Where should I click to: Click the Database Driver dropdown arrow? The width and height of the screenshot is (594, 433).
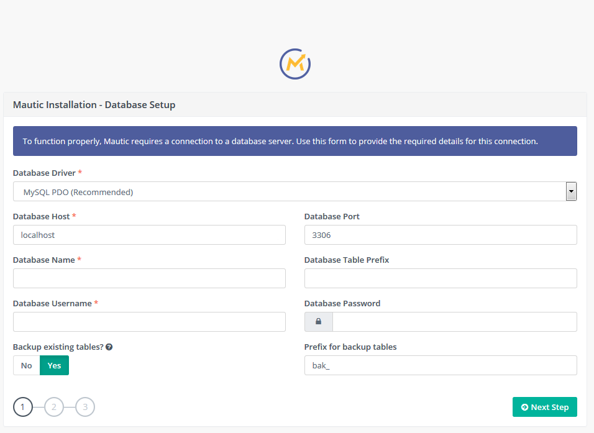tap(571, 192)
